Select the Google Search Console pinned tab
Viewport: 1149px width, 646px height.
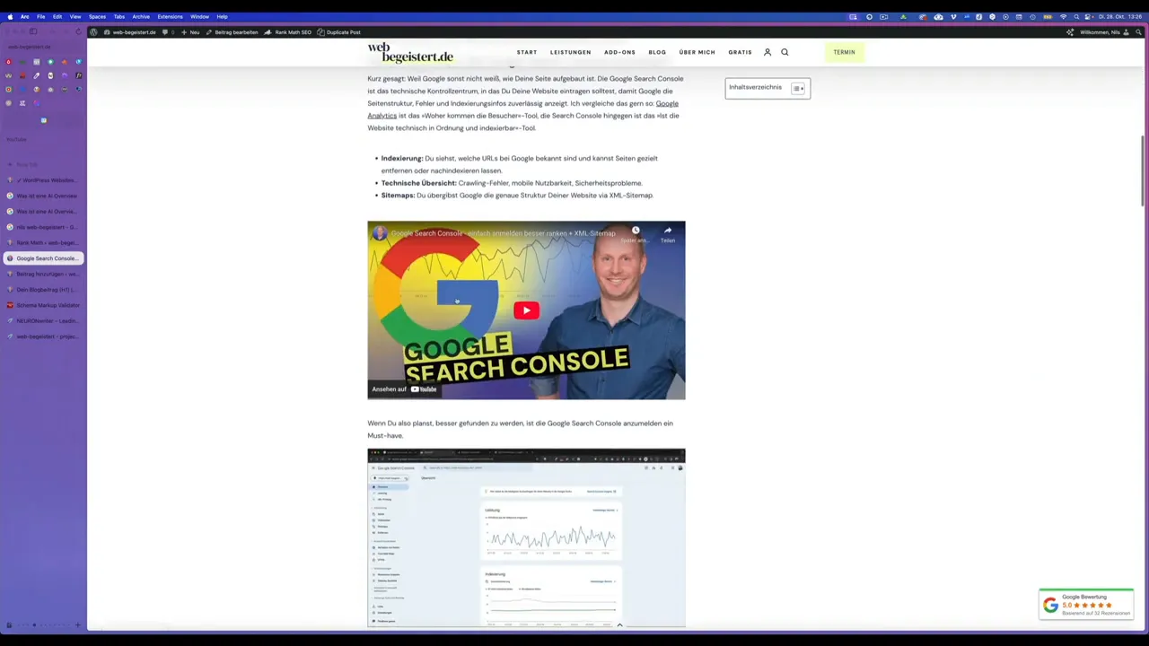[47, 258]
